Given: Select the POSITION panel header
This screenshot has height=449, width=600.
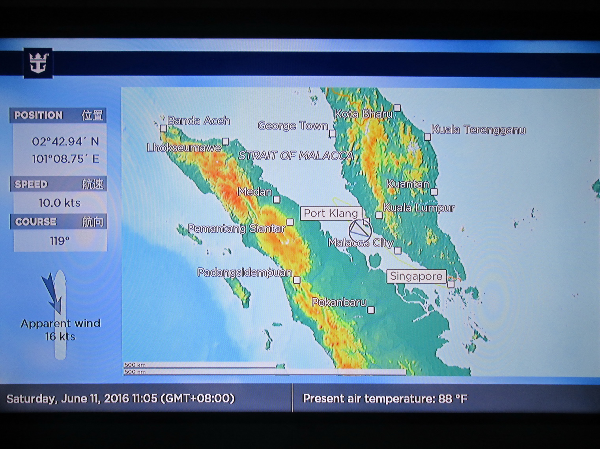Looking at the screenshot, I should (x=58, y=115).
